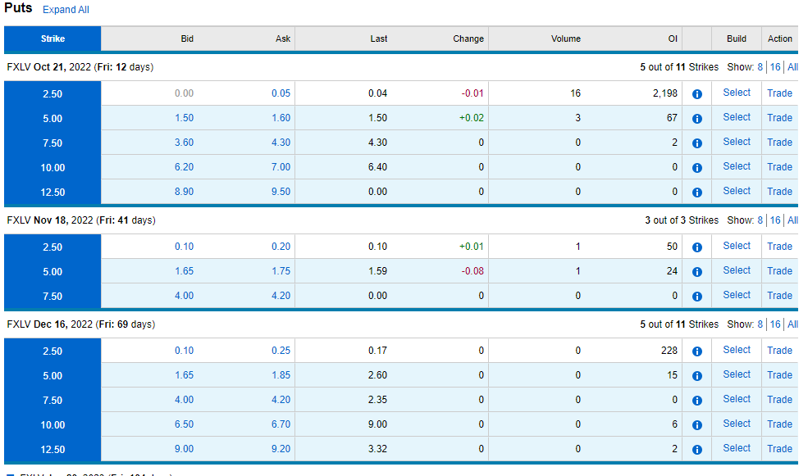Screen dimensions: 808x476
Task: Click the FXLV Dec 16, 2022 expiration header
Action: [x=81, y=324]
